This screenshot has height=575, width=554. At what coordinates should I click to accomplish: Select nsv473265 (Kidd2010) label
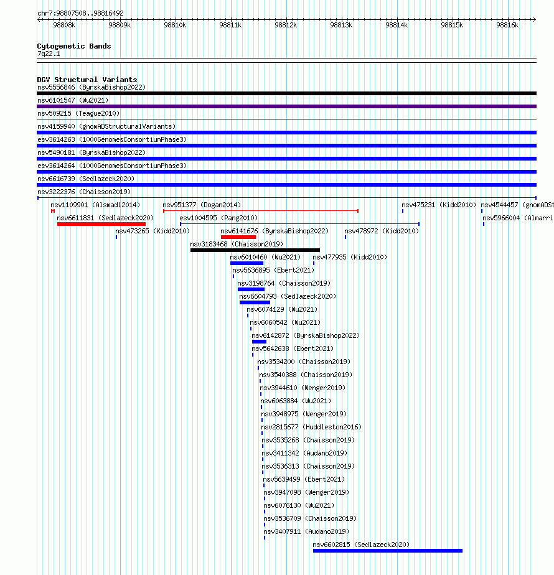coord(153,231)
